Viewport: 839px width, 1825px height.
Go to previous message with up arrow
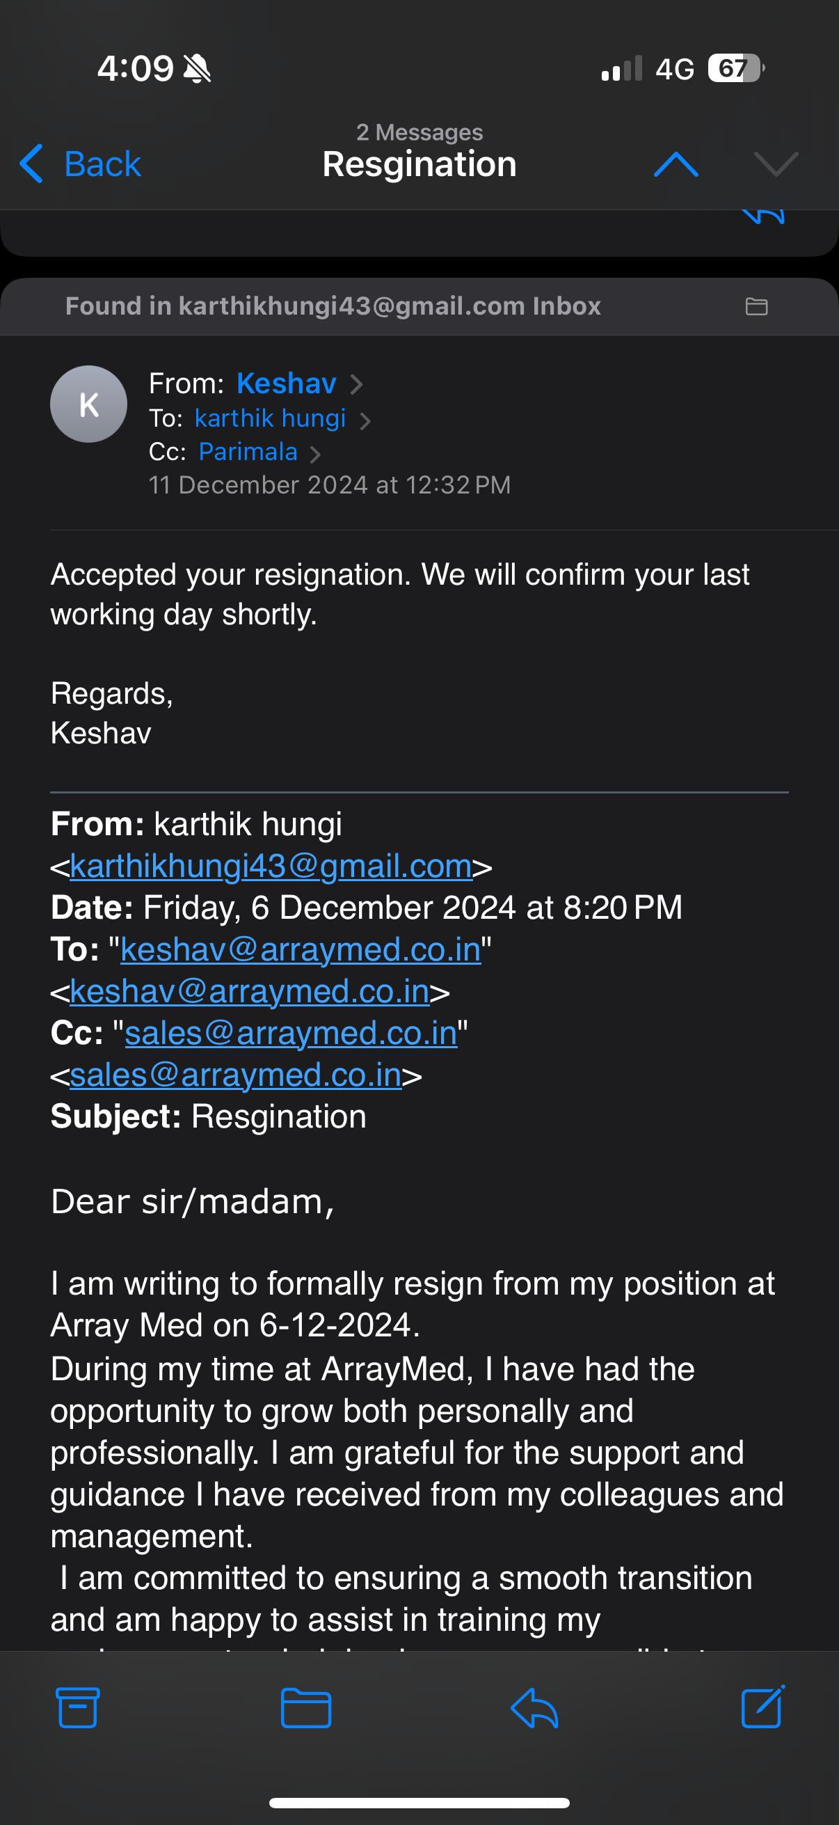[676, 164]
